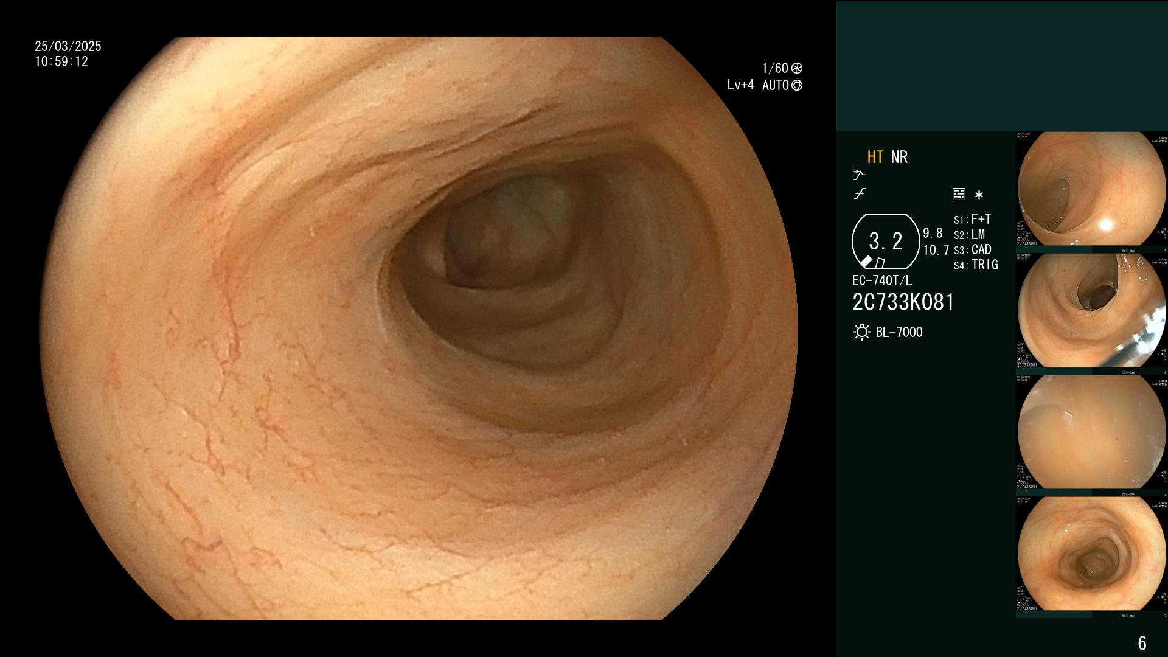Click the filled square marker in scope diagram
Viewport: 1168px width, 657px height.
866,262
